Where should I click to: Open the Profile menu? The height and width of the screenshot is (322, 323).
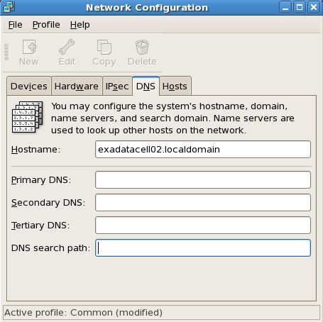point(46,25)
